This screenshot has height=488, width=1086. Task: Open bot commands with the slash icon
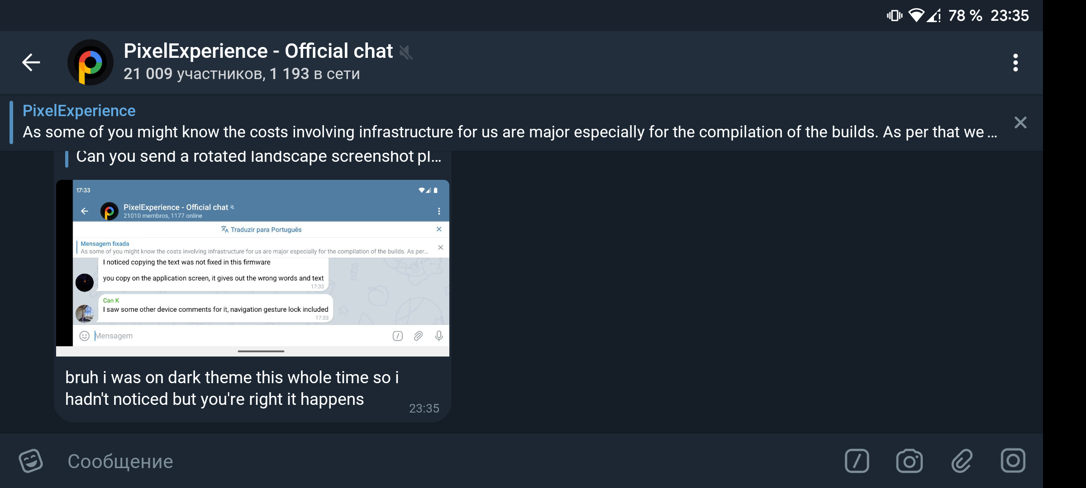click(857, 461)
